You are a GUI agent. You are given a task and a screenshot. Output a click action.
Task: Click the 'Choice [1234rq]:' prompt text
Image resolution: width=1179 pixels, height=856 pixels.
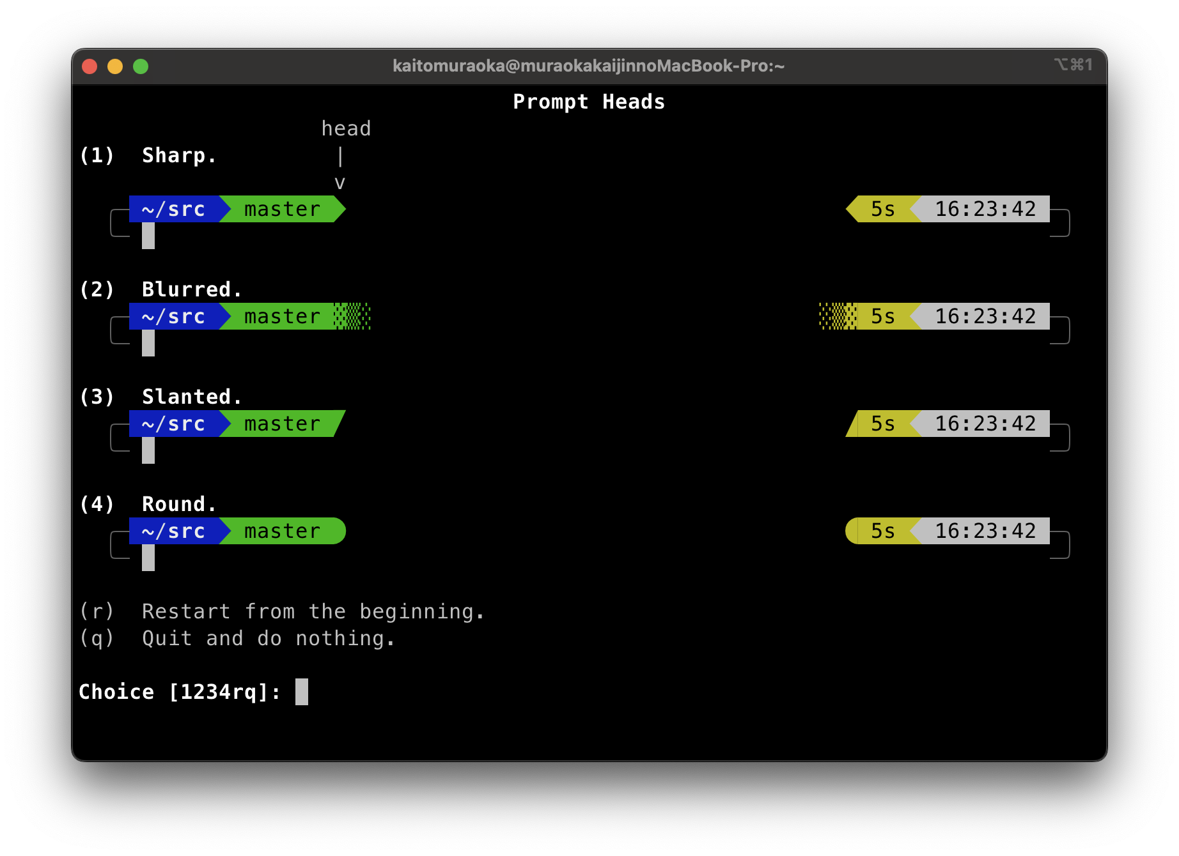(x=180, y=692)
